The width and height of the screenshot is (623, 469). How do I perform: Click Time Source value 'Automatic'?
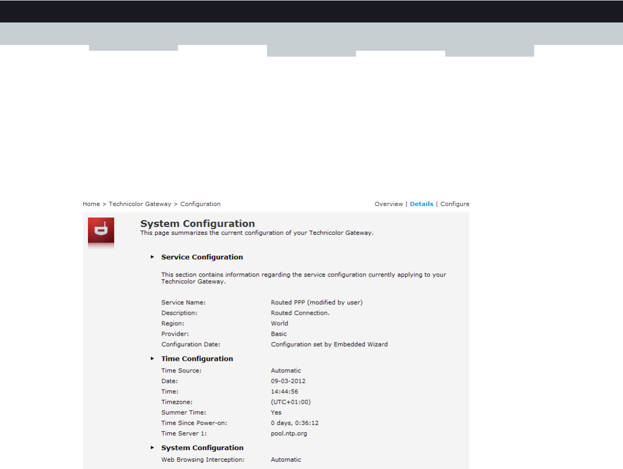tap(286, 371)
